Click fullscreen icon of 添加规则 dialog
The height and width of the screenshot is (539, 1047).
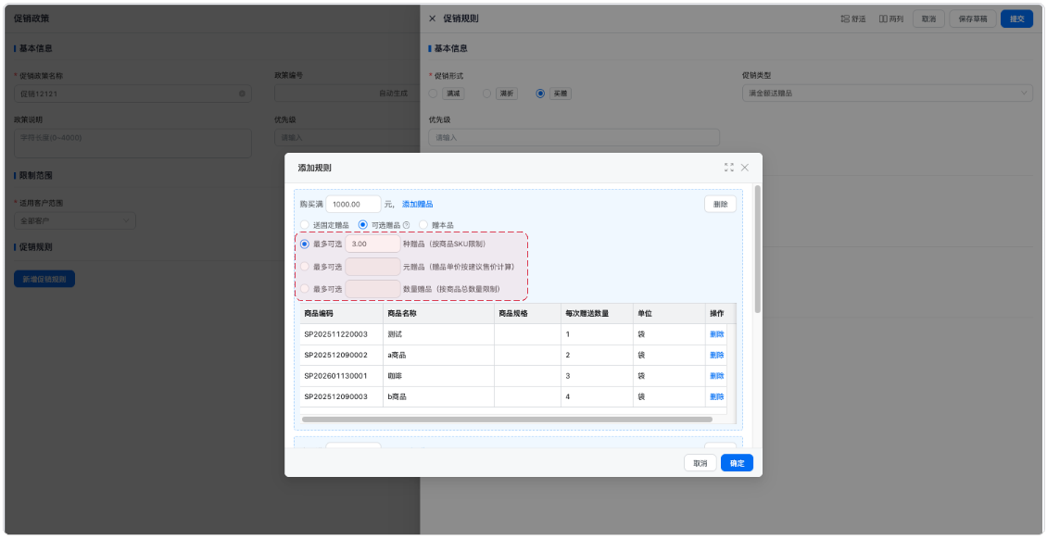click(729, 168)
